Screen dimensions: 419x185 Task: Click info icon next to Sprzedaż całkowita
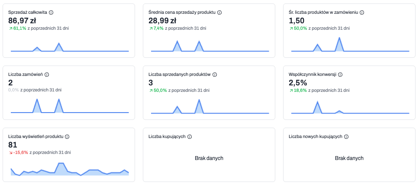pos(51,13)
